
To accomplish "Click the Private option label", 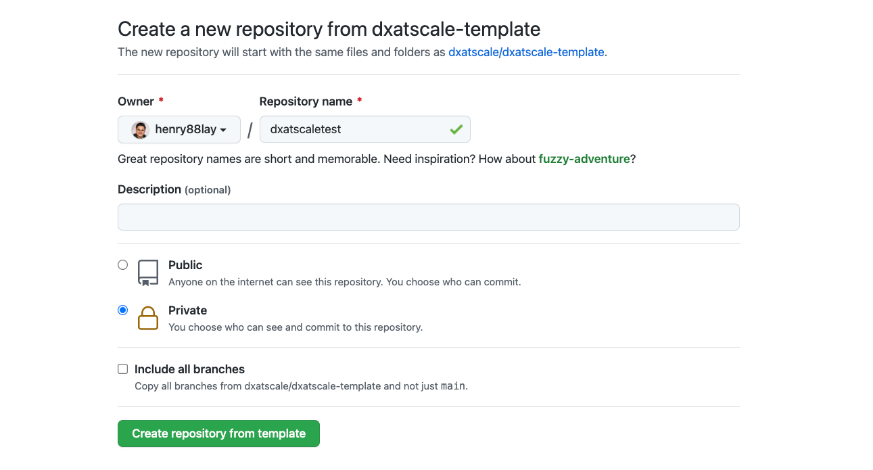I will pos(188,310).
